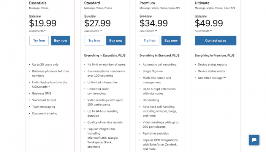Click the Ultimate plan title
Image resolution: width=266 pixels, height=152 pixels.
[202, 3]
